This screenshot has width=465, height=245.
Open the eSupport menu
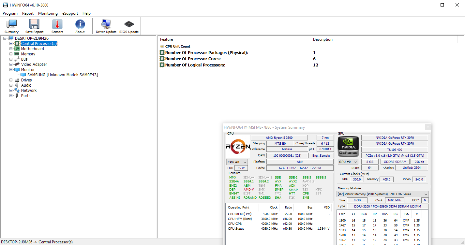(70, 13)
